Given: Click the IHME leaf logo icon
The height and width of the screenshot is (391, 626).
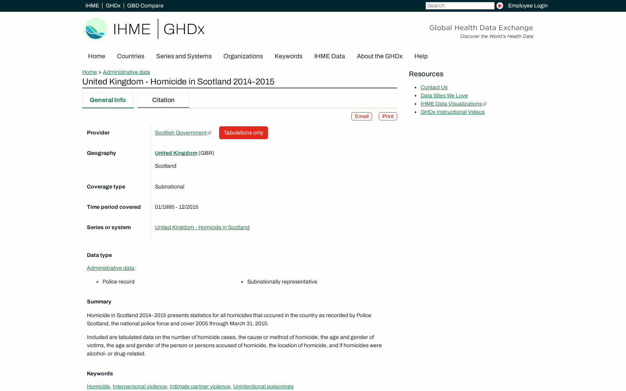Looking at the screenshot, I should (x=95, y=29).
